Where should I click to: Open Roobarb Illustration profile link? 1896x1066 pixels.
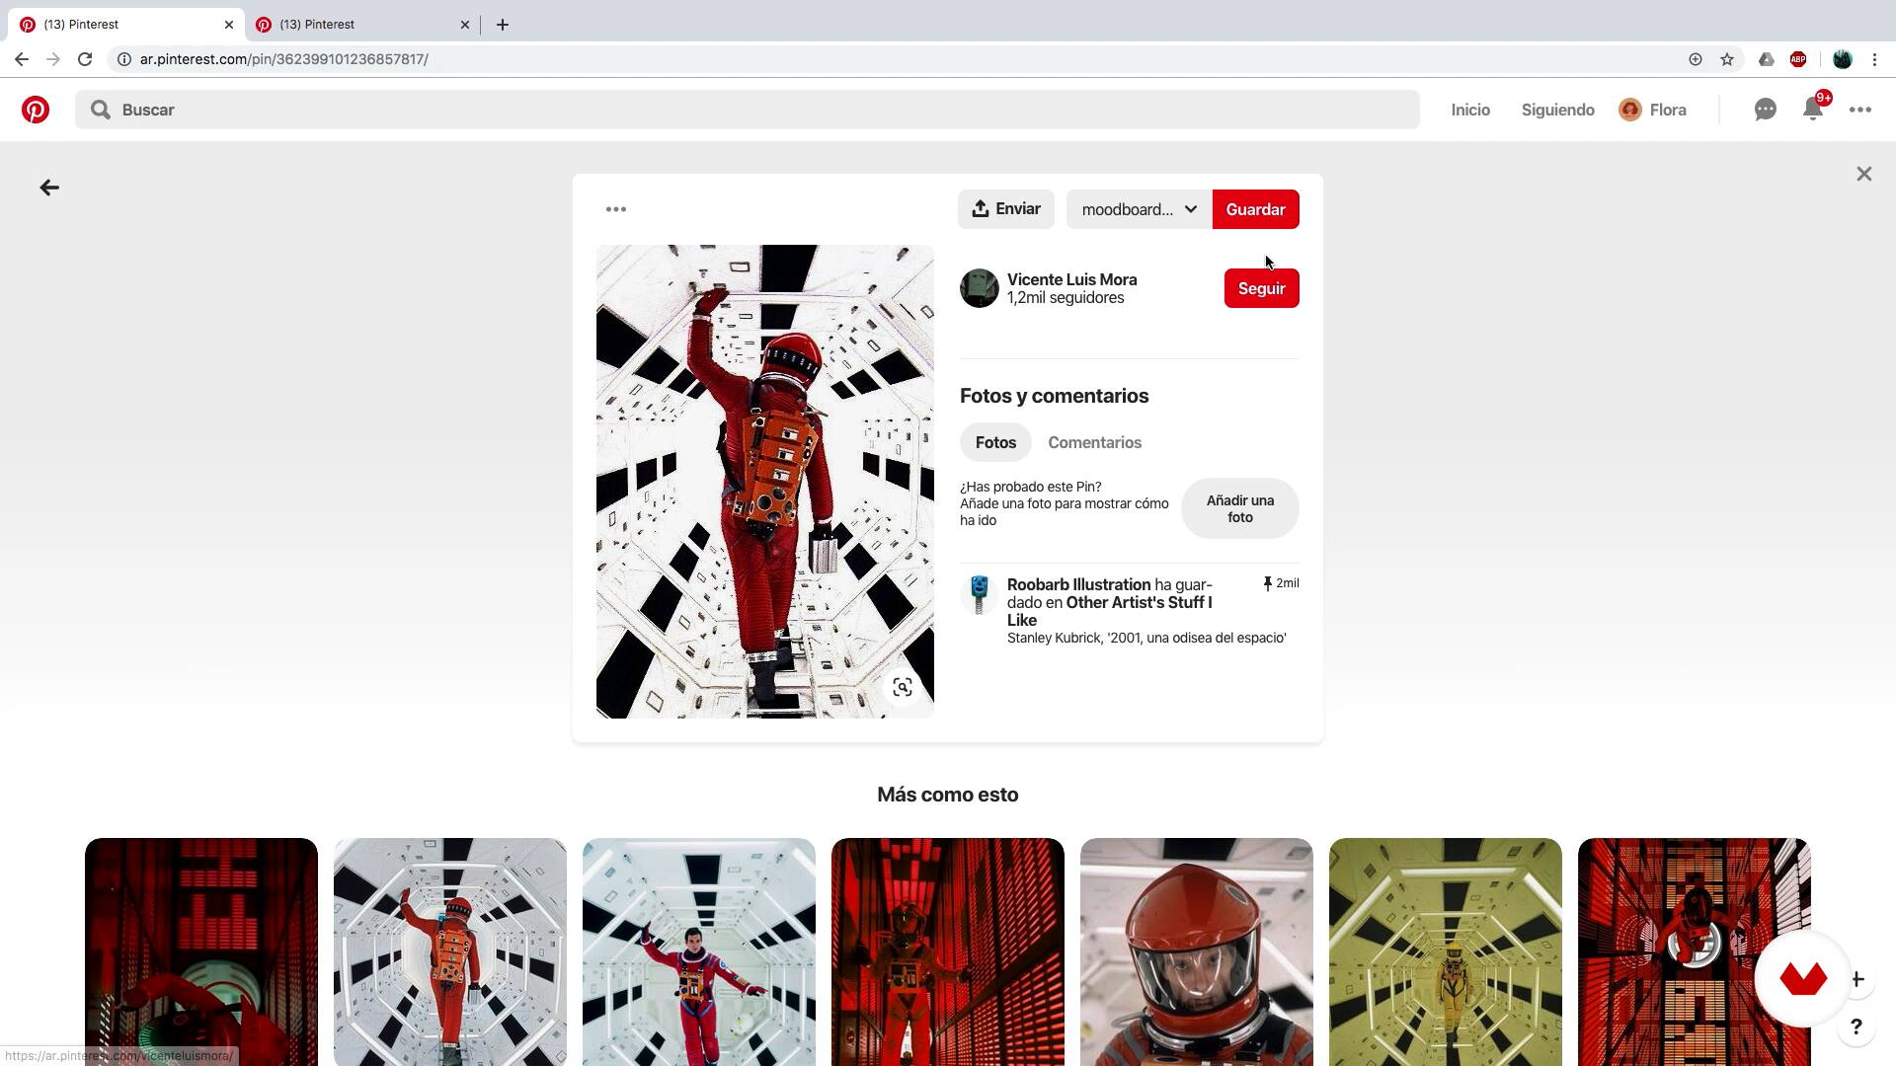pyautogui.click(x=1078, y=584)
